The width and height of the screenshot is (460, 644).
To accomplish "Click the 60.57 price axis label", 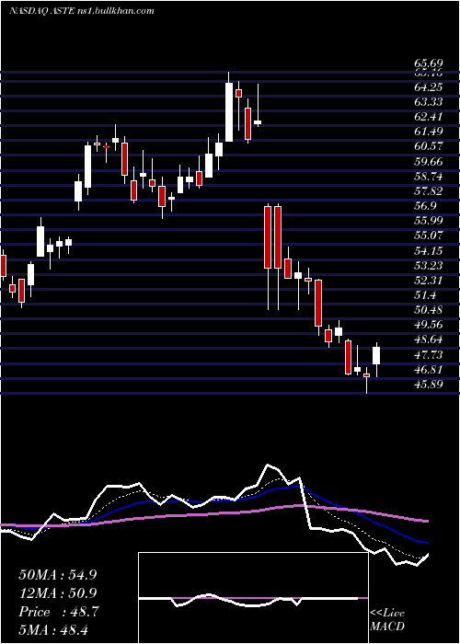I will click(429, 146).
